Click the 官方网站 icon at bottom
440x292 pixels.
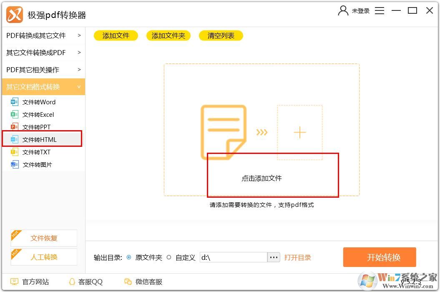(x=15, y=282)
